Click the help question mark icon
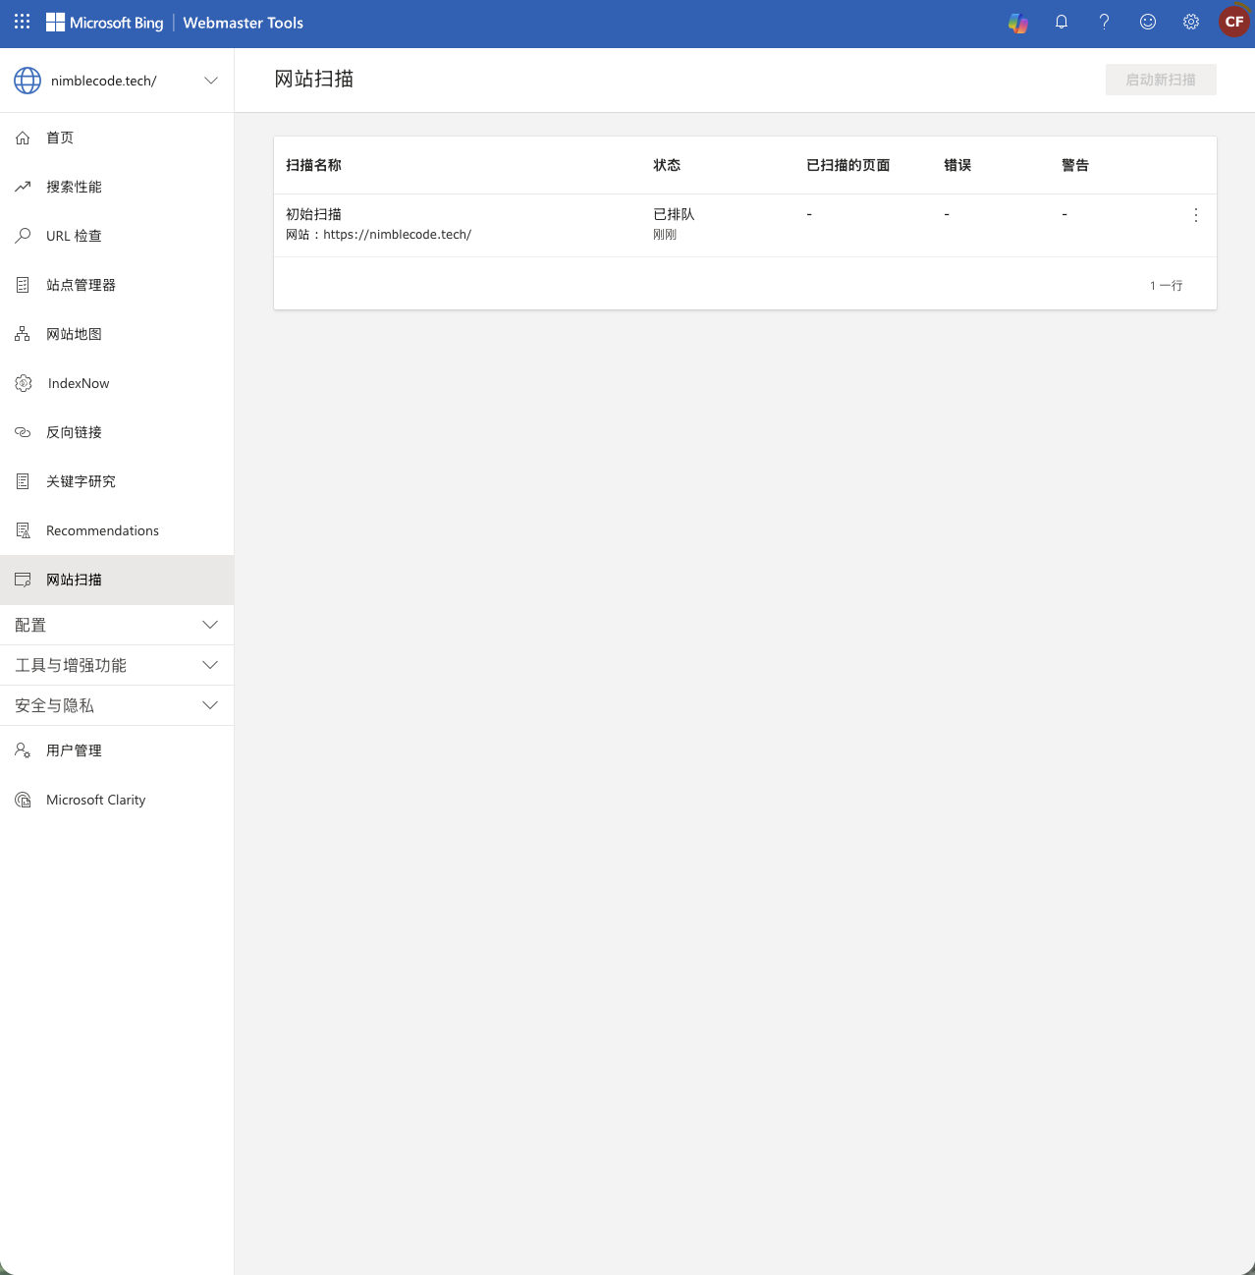 [1105, 22]
